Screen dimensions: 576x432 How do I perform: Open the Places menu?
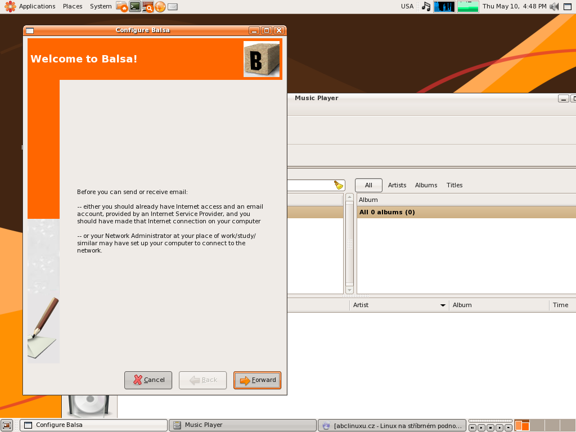73,6
